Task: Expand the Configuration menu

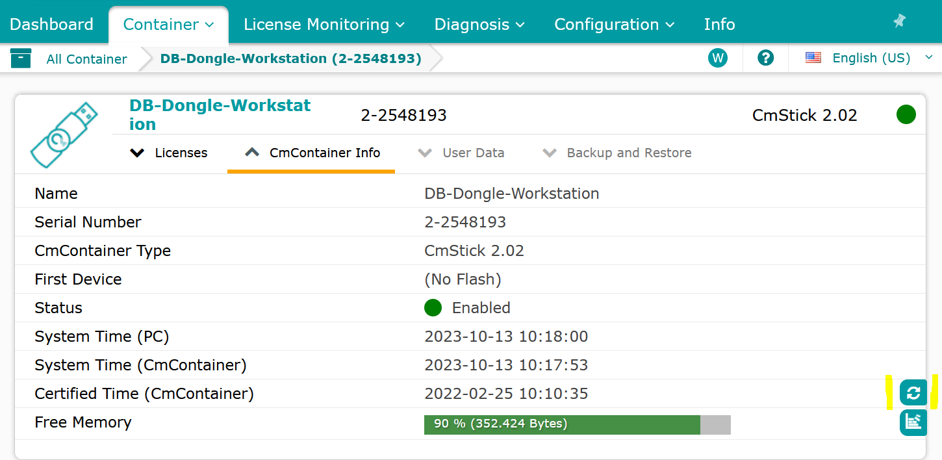Action: coord(614,25)
